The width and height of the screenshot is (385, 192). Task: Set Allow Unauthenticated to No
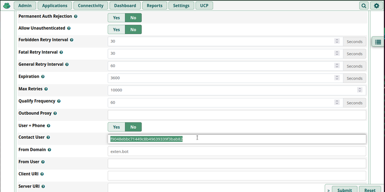pyautogui.click(x=133, y=29)
